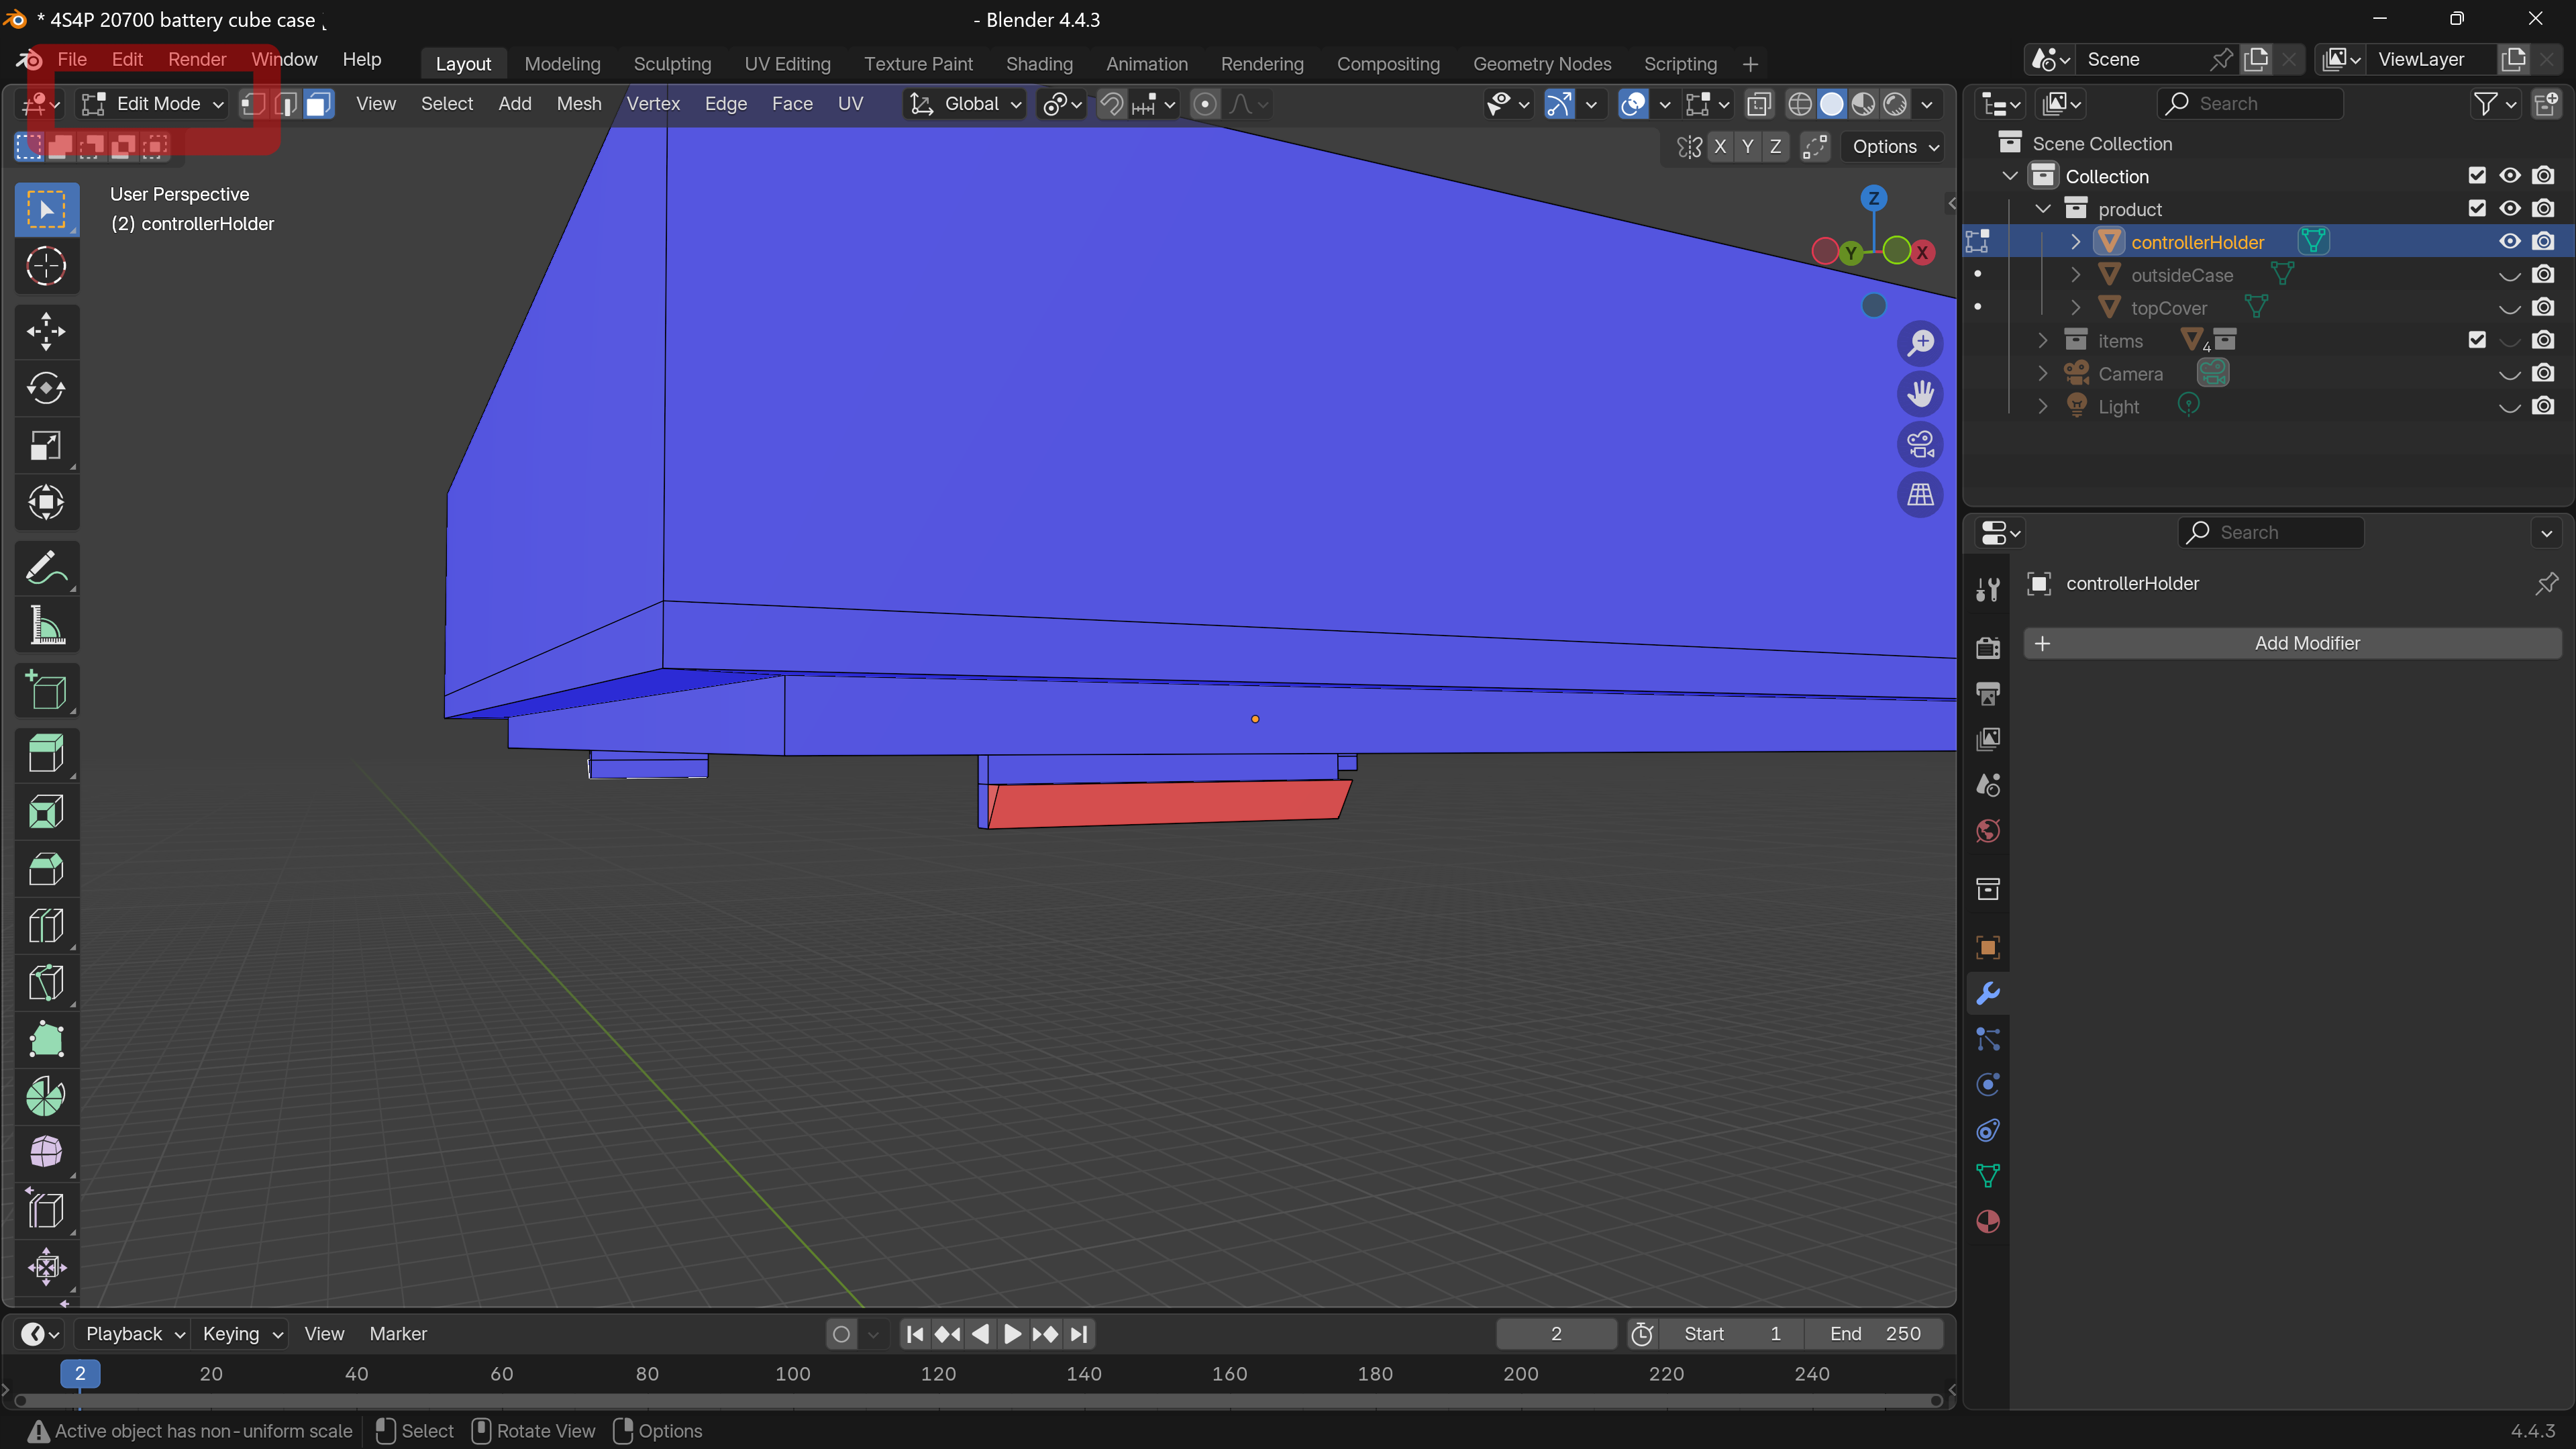The height and width of the screenshot is (1449, 2576).
Task: Open Physics Properties in the sidebar
Action: (1987, 1084)
